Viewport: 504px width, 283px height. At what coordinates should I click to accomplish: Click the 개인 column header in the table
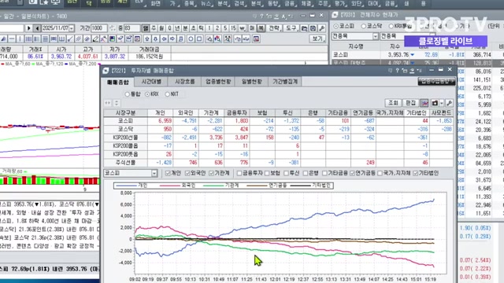pyautogui.click(x=160, y=113)
